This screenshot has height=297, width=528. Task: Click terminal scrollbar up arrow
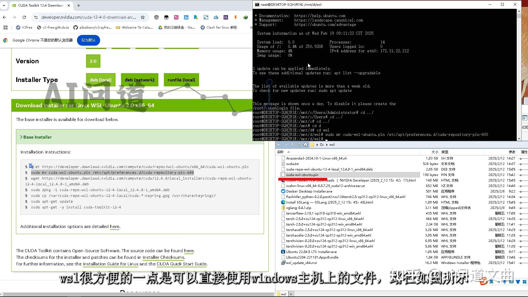(x=519, y=11)
